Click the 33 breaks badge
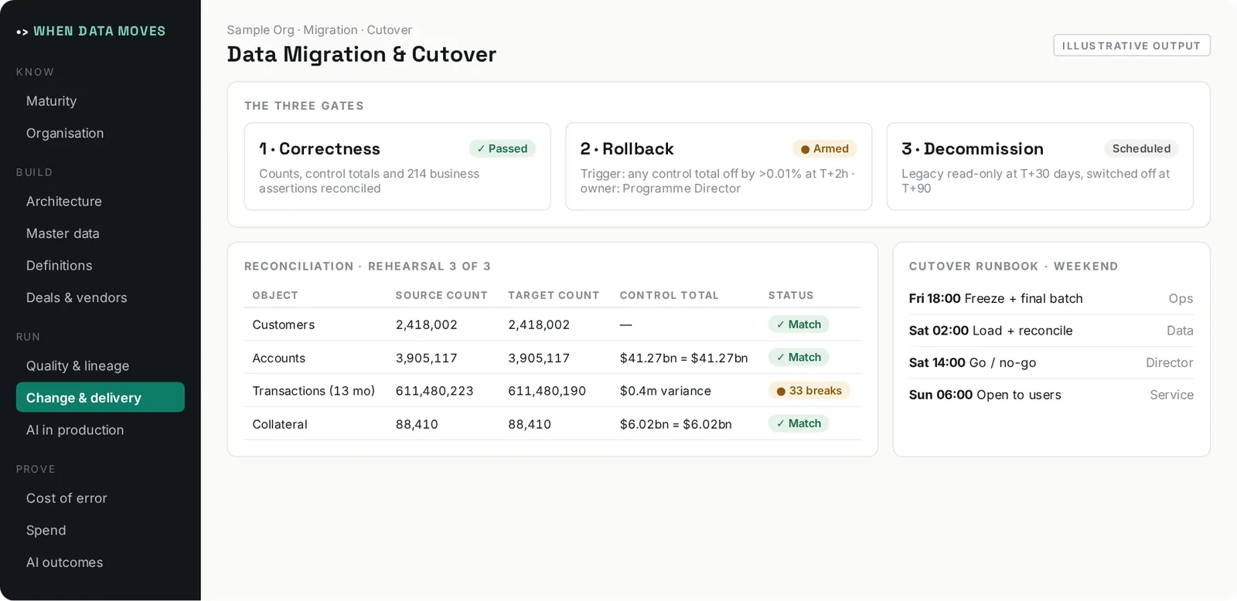Image resolution: width=1237 pixels, height=601 pixels. coord(809,391)
